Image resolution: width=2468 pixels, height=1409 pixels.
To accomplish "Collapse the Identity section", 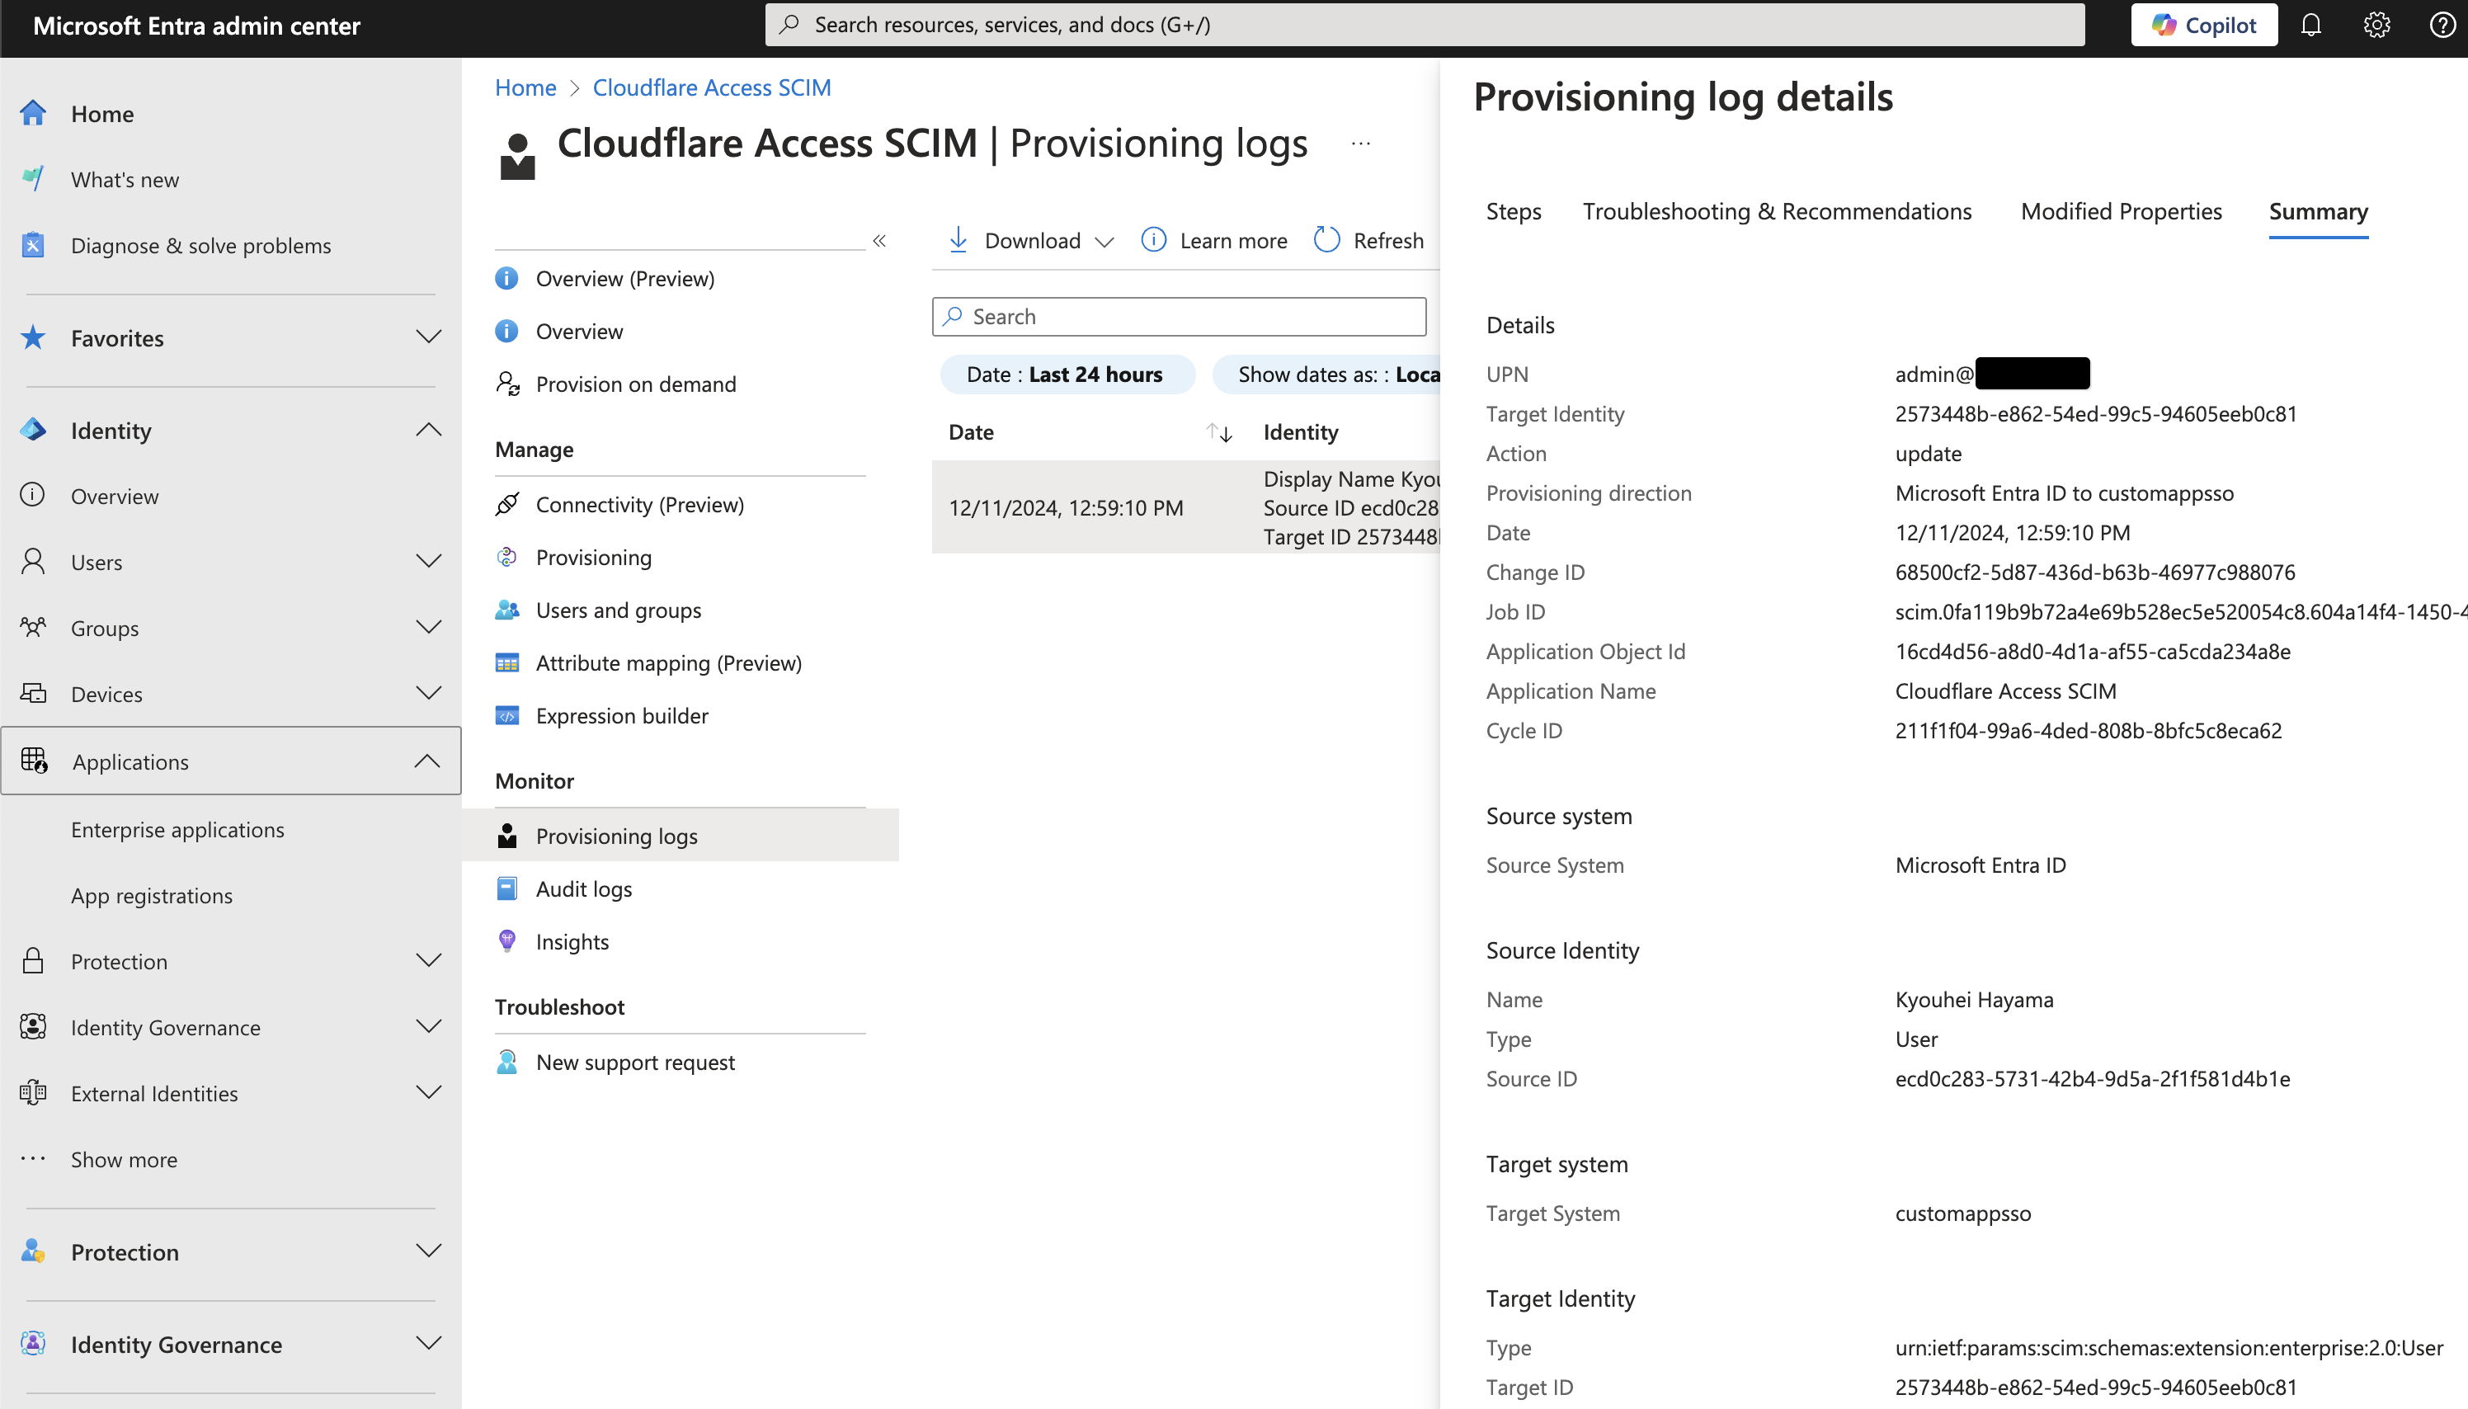I will (427, 431).
